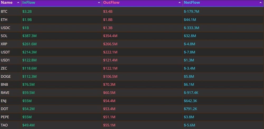Select the NetFlow column header label

[x=192, y=3]
